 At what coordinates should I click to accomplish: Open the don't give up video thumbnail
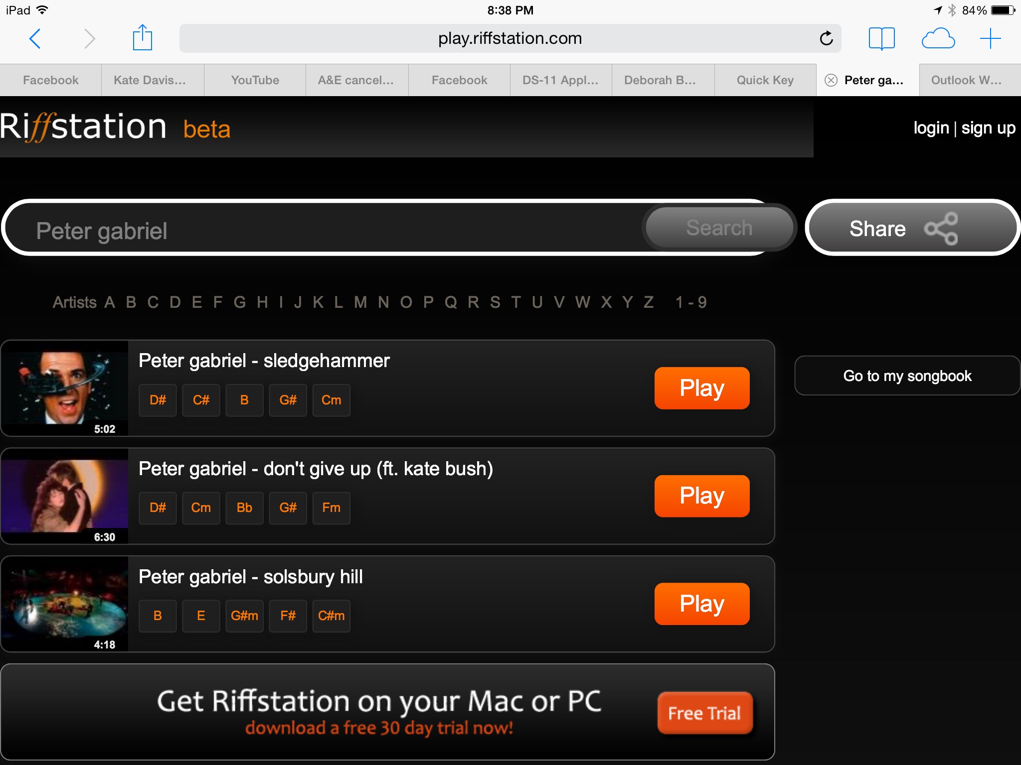coord(65,496)
